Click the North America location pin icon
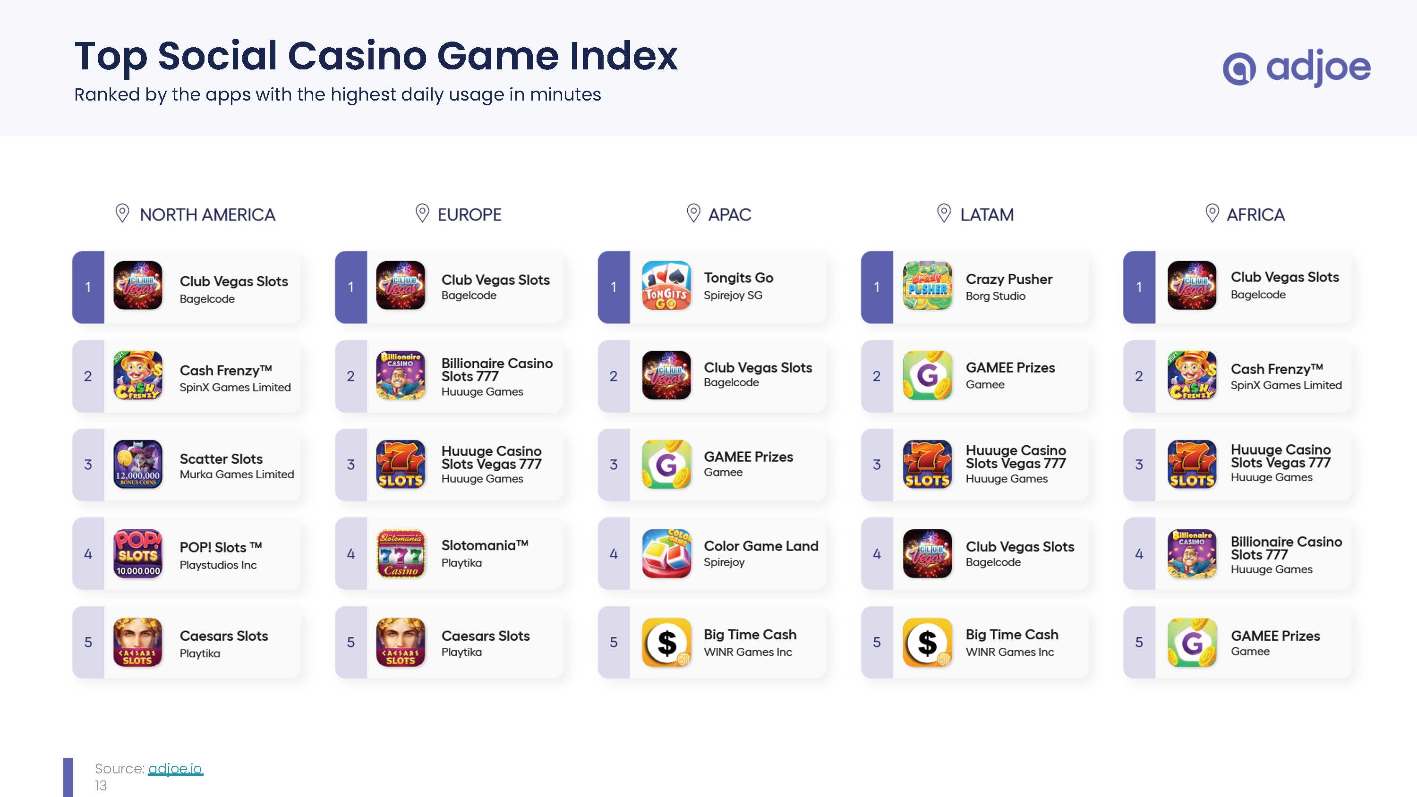The height and width of the screenshot is (797, 1417). tap(122, 213)
